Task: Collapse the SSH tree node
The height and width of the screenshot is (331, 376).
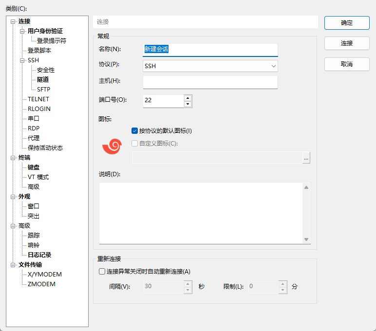Action: tap(22, 60)
